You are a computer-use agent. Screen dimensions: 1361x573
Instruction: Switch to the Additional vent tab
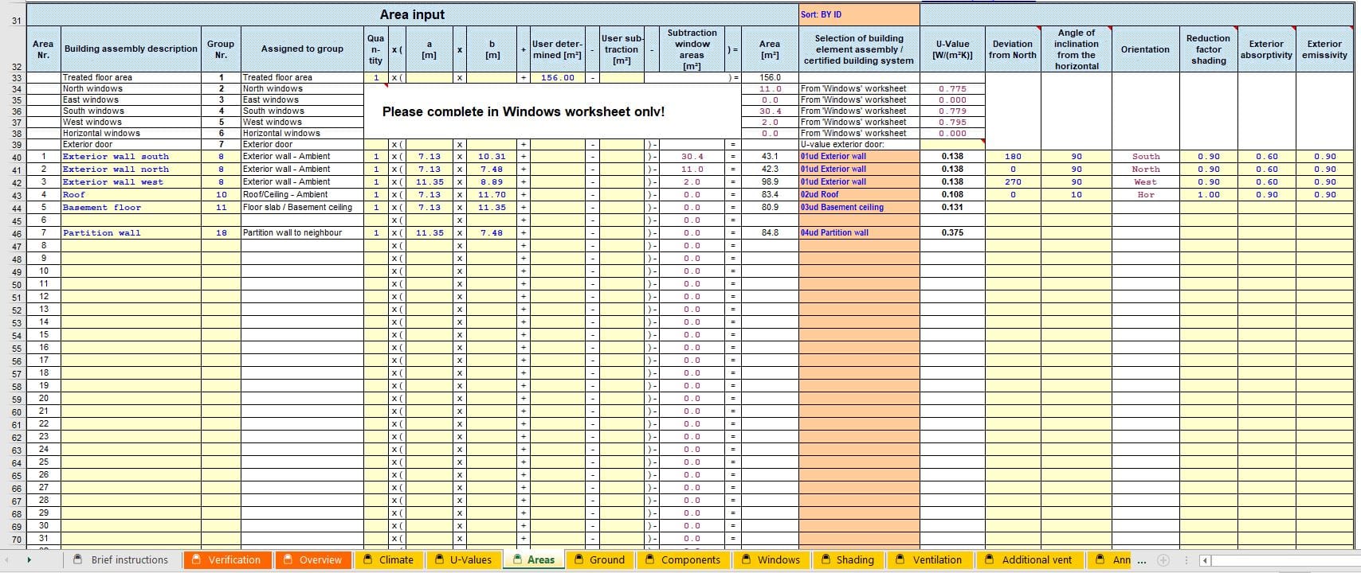point(1029,560)
